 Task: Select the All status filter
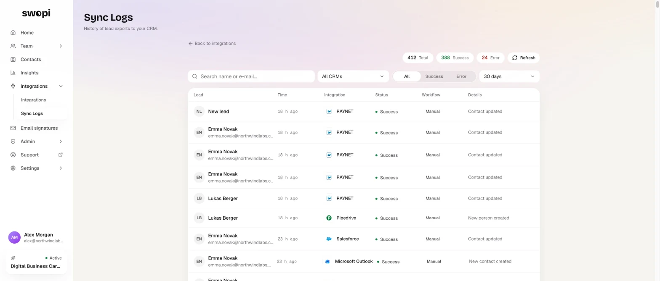point(407,76)
